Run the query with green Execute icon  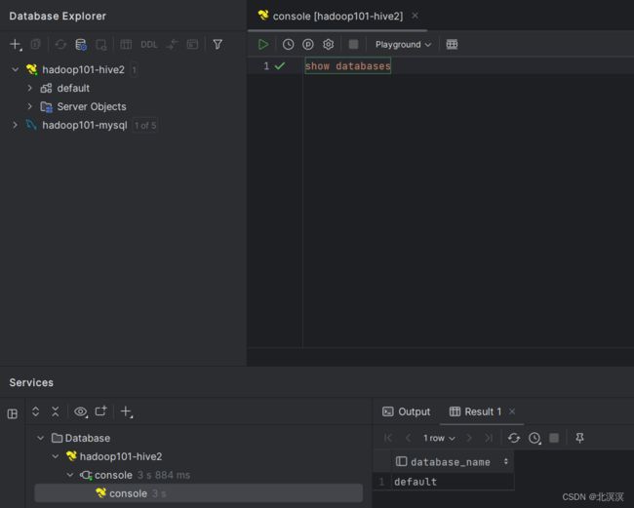(263, 44)
